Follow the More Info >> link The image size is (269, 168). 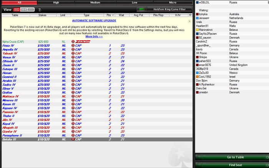click(x=94, y=37)
